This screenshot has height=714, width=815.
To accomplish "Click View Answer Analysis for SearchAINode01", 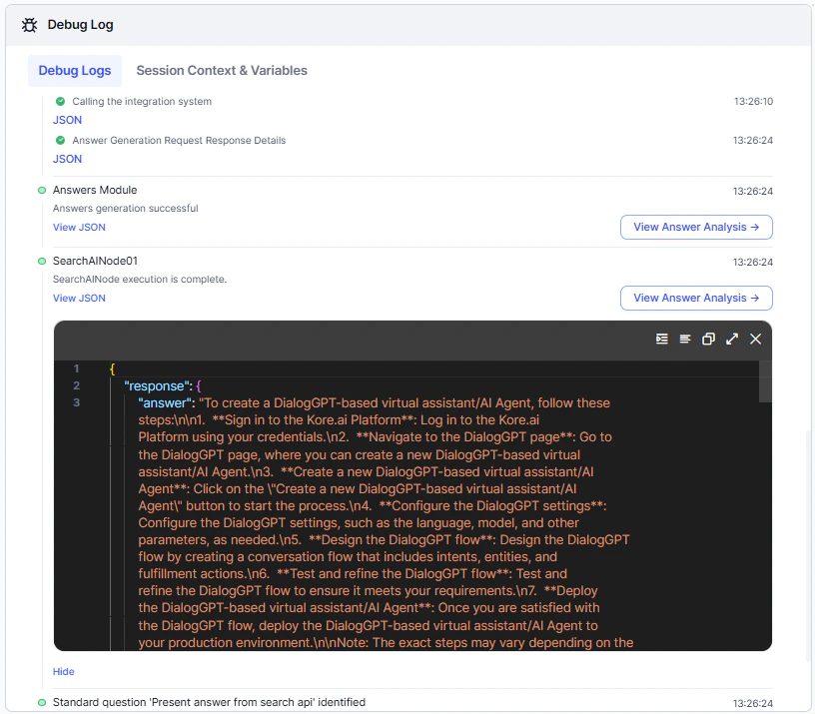I will pos(696,298).
